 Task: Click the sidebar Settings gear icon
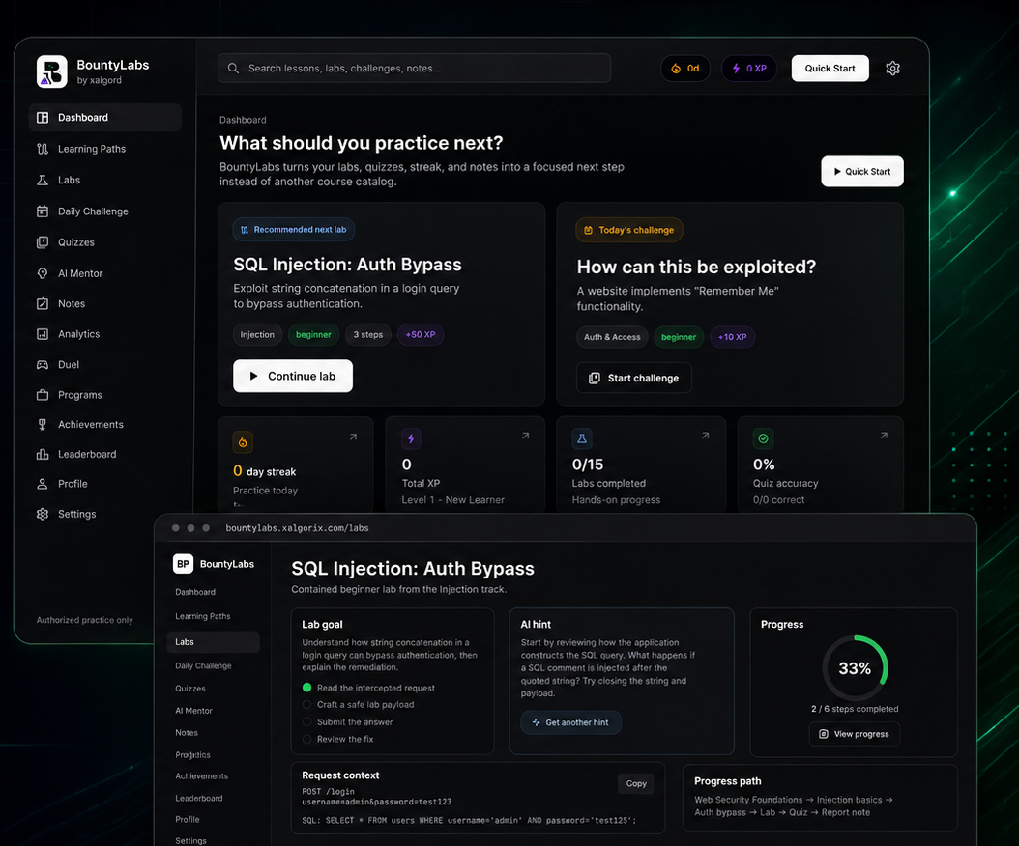43,514
